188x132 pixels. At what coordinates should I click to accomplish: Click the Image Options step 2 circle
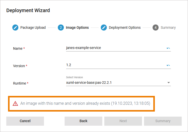pyautogui.click(x=61, y=28)
